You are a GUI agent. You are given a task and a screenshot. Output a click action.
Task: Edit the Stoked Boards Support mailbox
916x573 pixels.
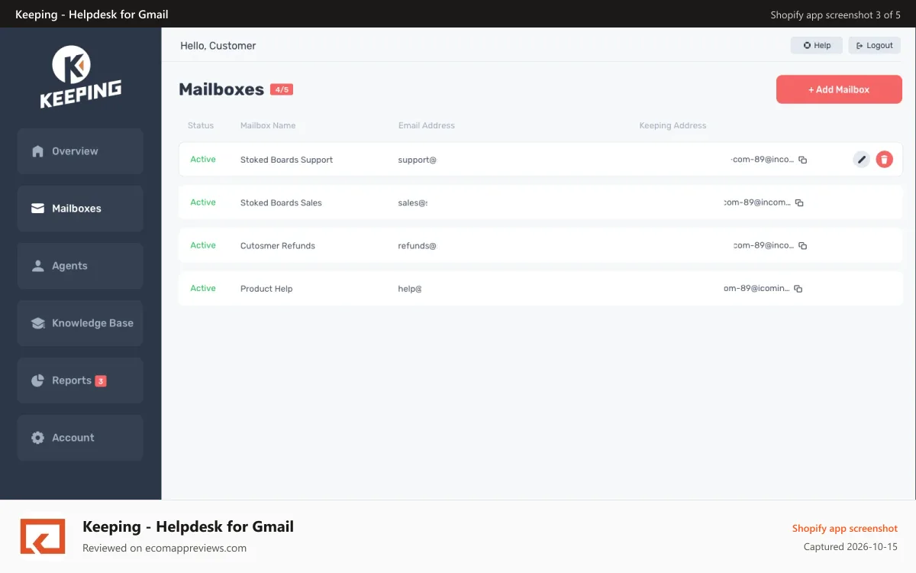pos(861,160)
